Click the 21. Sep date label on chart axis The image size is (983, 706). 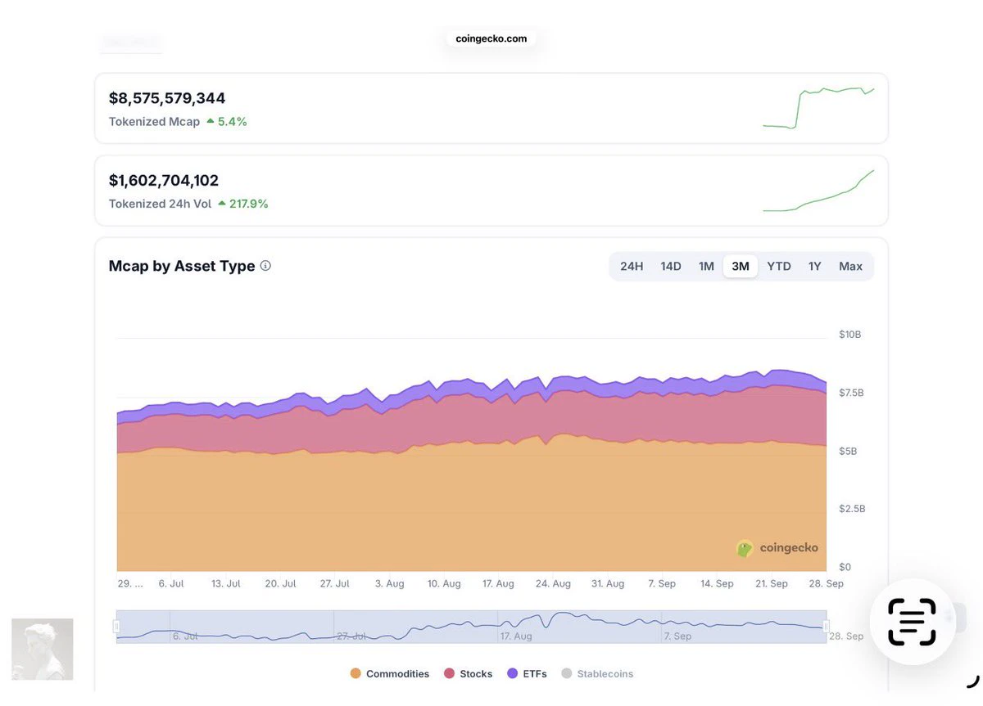pos(770,583)
